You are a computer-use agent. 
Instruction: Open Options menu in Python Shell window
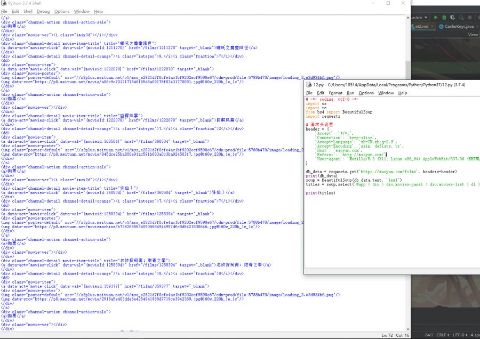point(62,11)
